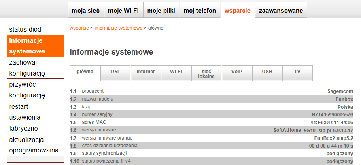Switch to the TV tab
The height and width of the screenshot is (165, 361).
click(x=297, y=72)
